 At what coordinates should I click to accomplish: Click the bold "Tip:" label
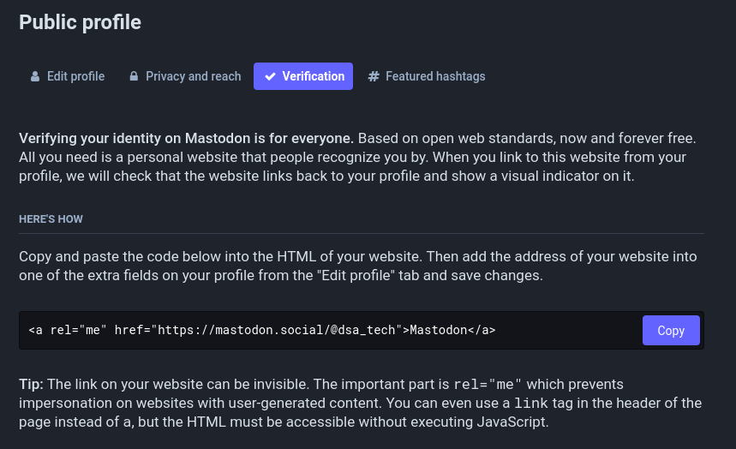[x=32, y=384]
